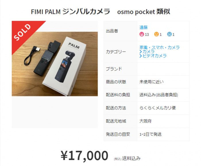The width and height of the screenshot is (201, 166).
Task: Click the FIMI PALM product photo
Action: pos(55,64)
